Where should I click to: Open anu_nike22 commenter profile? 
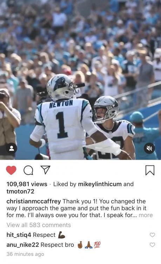(x=23, y=245)
